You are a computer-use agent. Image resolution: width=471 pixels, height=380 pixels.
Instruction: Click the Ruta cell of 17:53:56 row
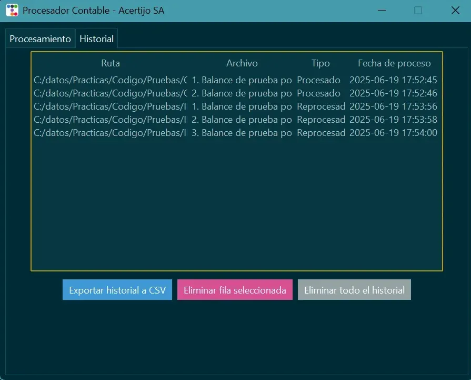click(110, 106)
